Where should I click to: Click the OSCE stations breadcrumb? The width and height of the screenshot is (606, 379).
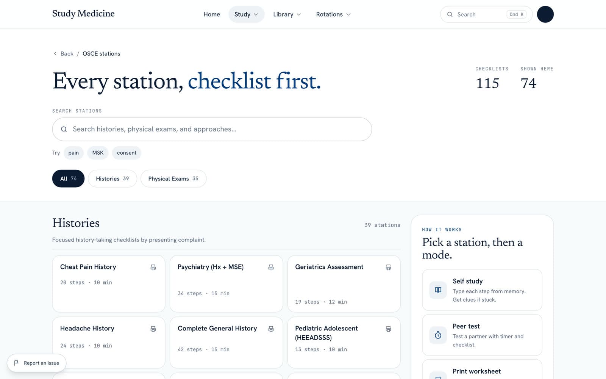(x=102, y=53)
